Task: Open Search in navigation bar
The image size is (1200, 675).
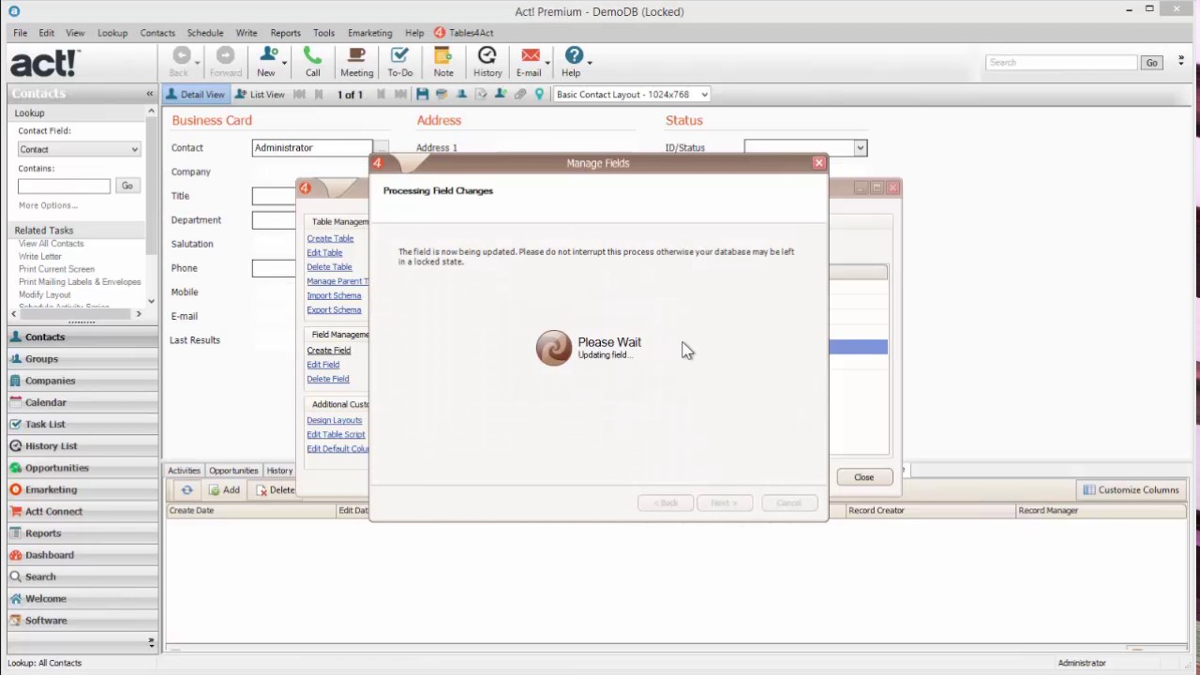Action: click(x=82, y=577)
